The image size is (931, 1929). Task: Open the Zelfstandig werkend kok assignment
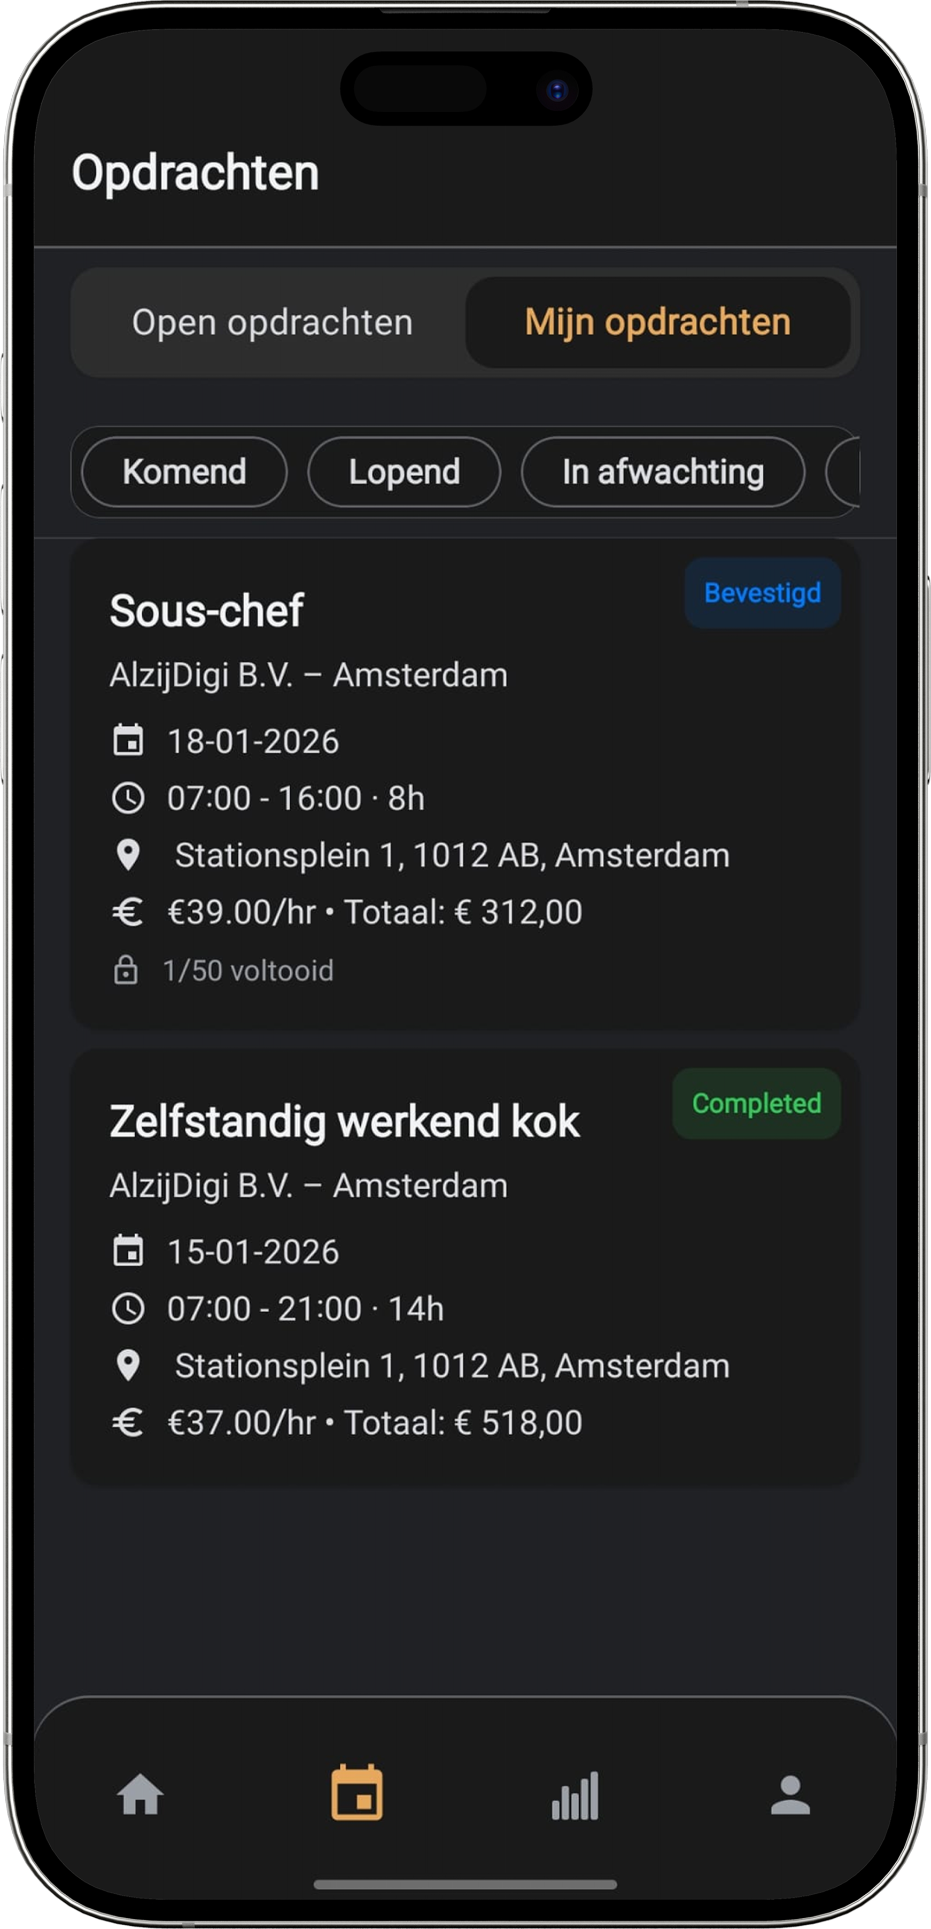[345, 1121]
